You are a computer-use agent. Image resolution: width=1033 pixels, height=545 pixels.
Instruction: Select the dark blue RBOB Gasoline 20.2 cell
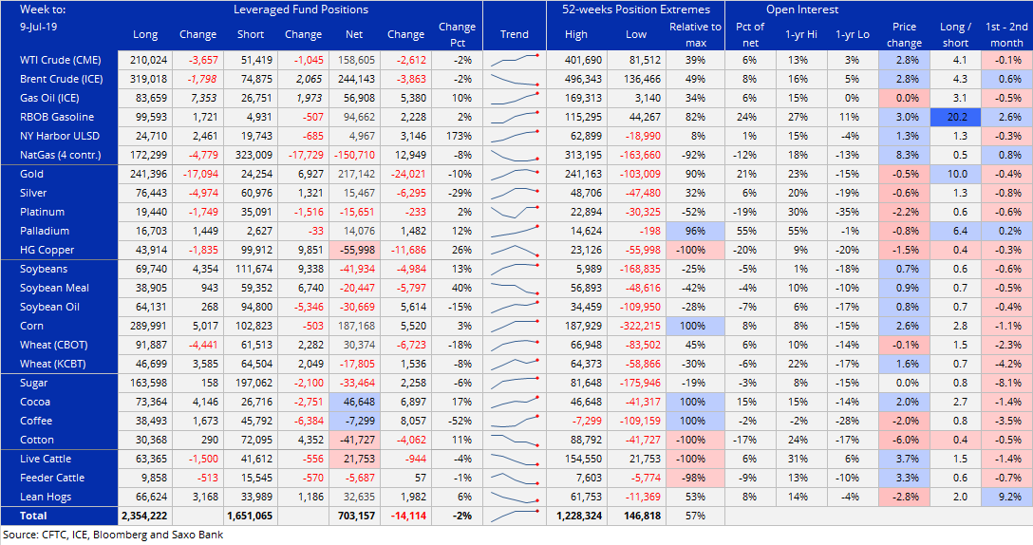[952, 117]
